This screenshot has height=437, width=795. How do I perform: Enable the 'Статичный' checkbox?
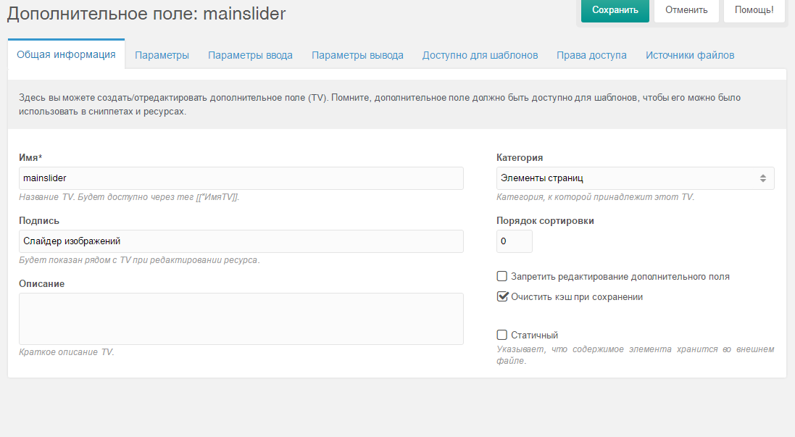[502, 335]
